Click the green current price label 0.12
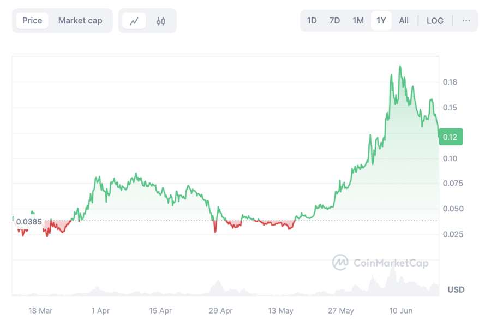This screenshot has width=491, height=325. (x=450, y=137)
